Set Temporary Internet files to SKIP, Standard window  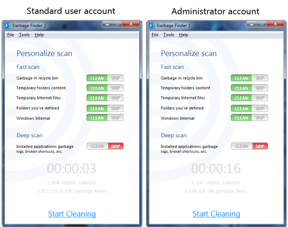(116, 98)
